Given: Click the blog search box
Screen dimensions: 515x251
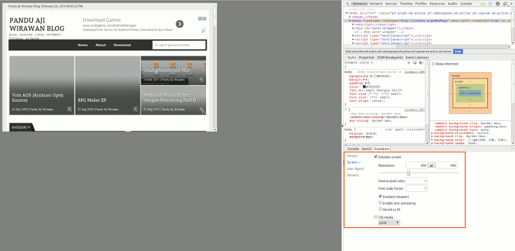Looking at the screenshot, I should [x=178, y=45].
